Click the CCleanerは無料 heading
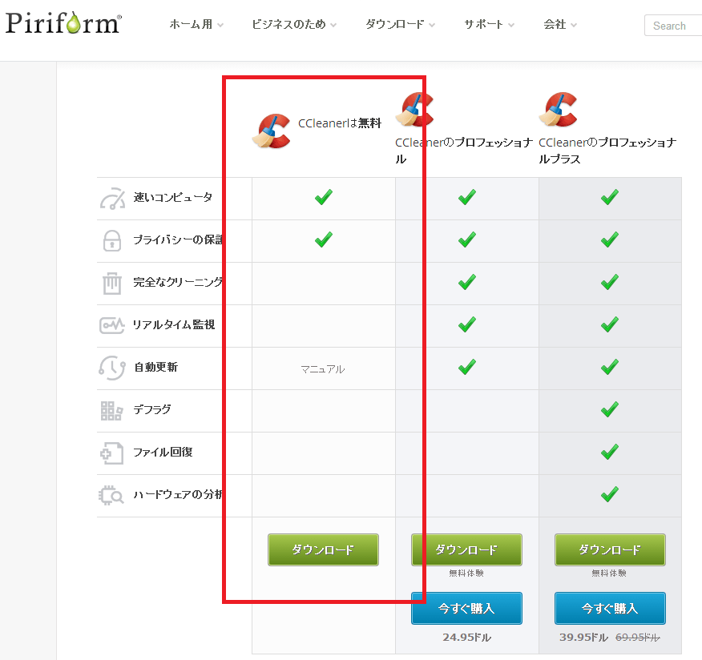 pos(340,123)
